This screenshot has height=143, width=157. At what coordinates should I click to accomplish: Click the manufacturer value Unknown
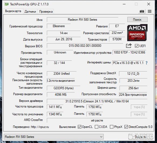pyautogui.click(x=60, y=52)
